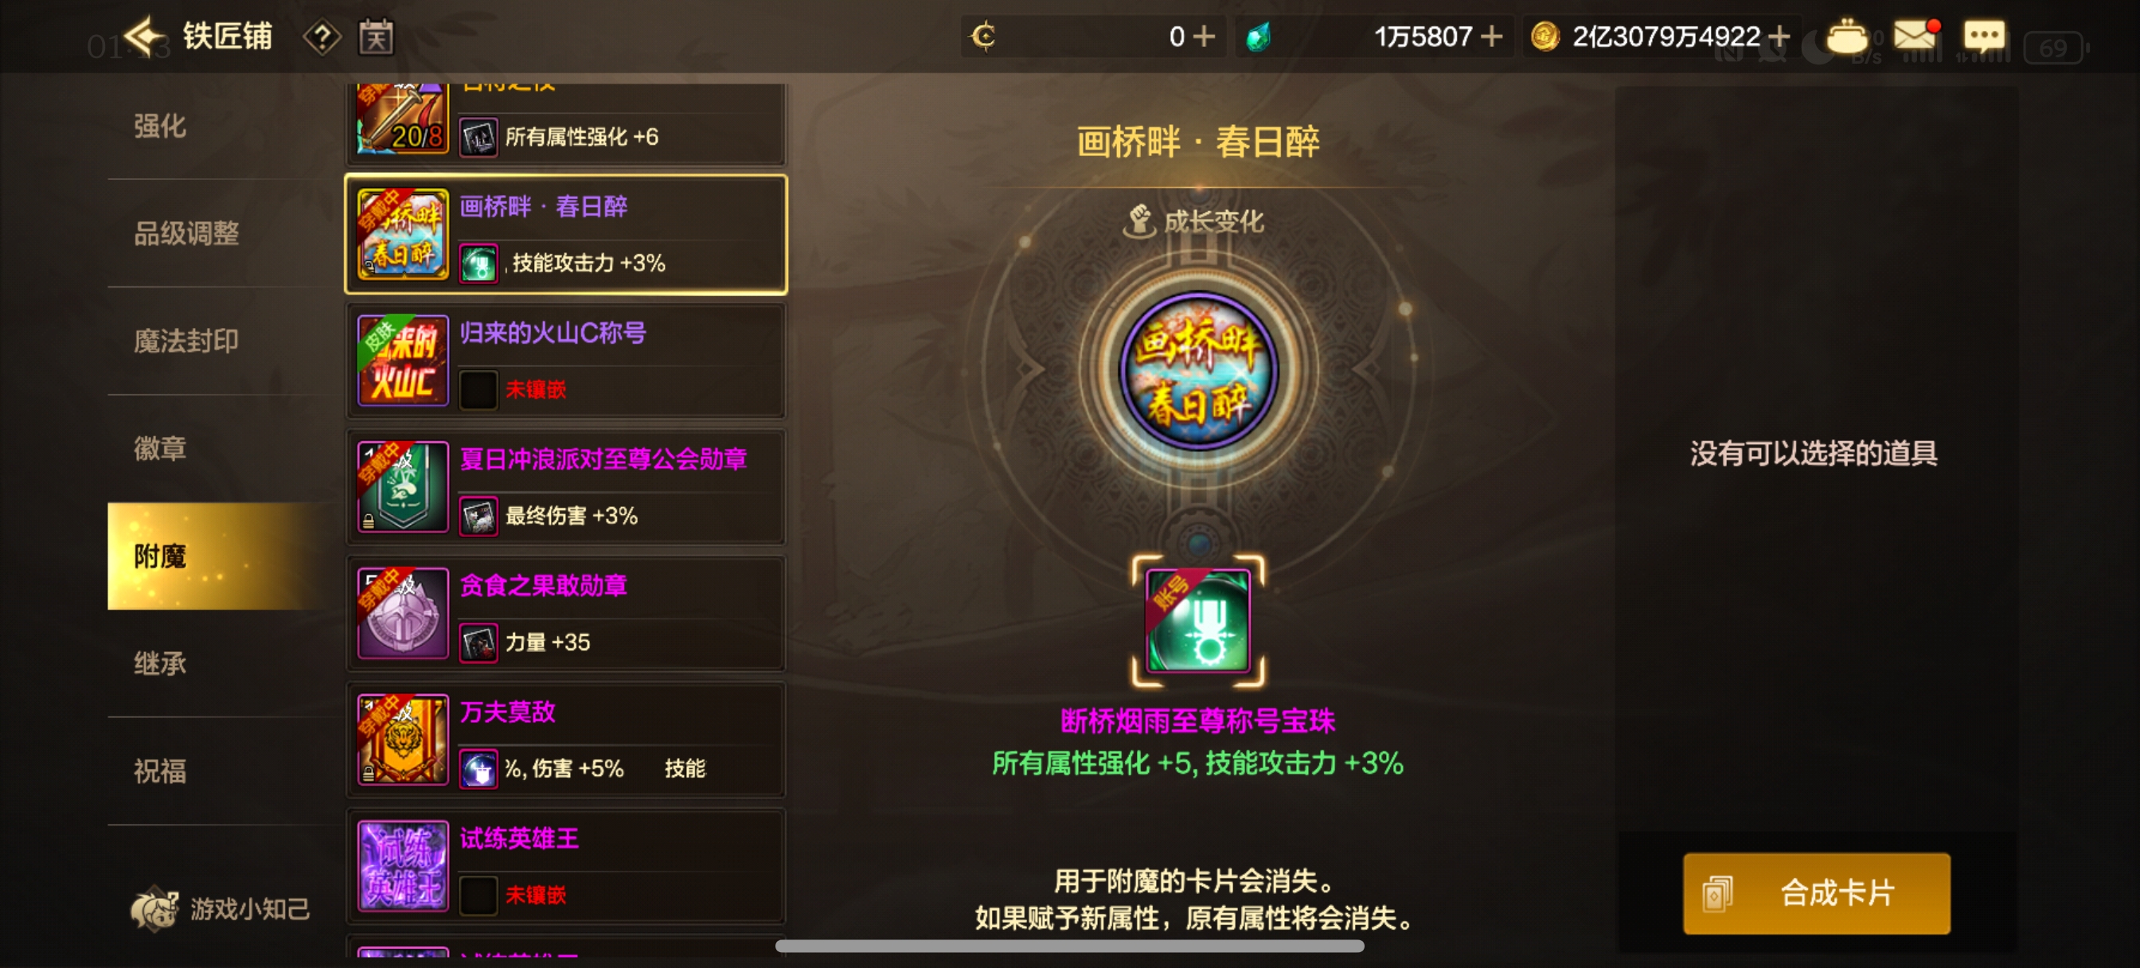Click the 断桥烟雨至尊称号宝珠 orb slot
Screen dimensions: 2140x968
pyautogui.click(x=1197, y=621)
